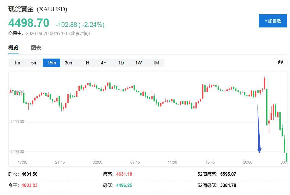Switch chart to 1H interval

tap(86, 63)
